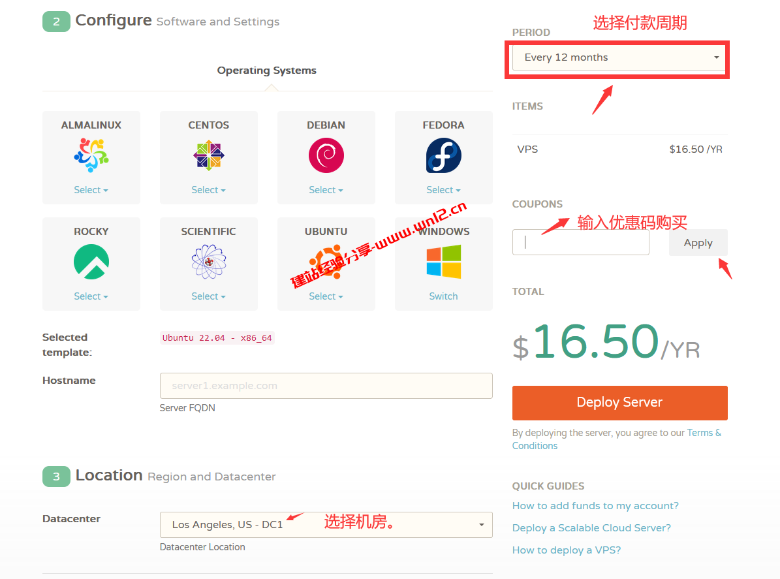780x579 pixels.
Task: Open the How to deploy a VPS guide
Action: click(x=566, y=550)
